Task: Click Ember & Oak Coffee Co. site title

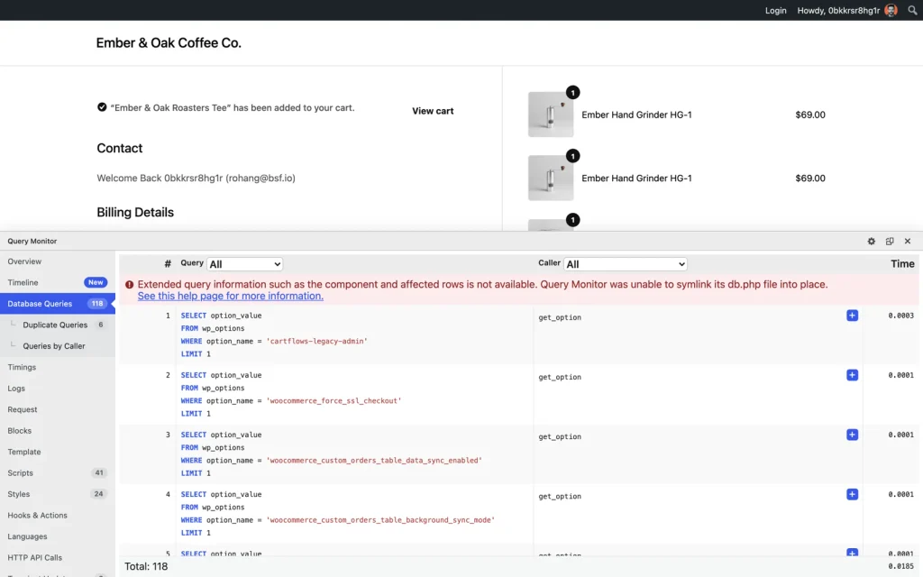Action: click(x=169, y=43)
